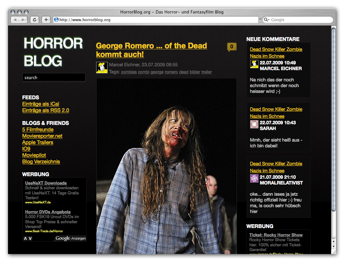Open the Horror DVDs Angebote ad
The image size is (344, 262).
(48, 212)
